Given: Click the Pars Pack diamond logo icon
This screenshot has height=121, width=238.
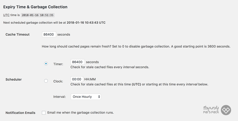Looking at the screenshot, I should pos(226,110).
